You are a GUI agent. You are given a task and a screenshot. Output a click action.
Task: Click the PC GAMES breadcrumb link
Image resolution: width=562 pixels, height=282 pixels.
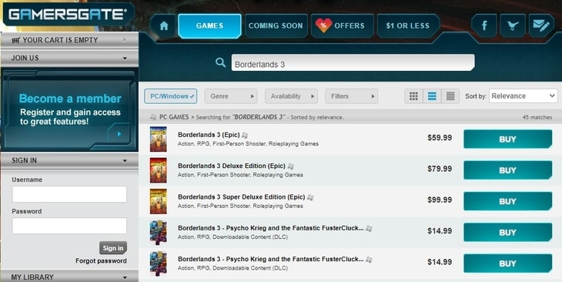click(174, 117)
